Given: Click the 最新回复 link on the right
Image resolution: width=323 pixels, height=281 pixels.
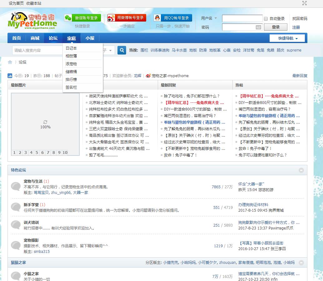Looking at the screenshot, I should point(300,76).
